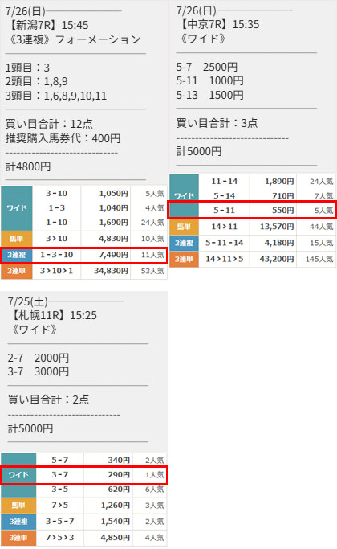Click the 馬単 label in Chukyo results

[184, 227]
